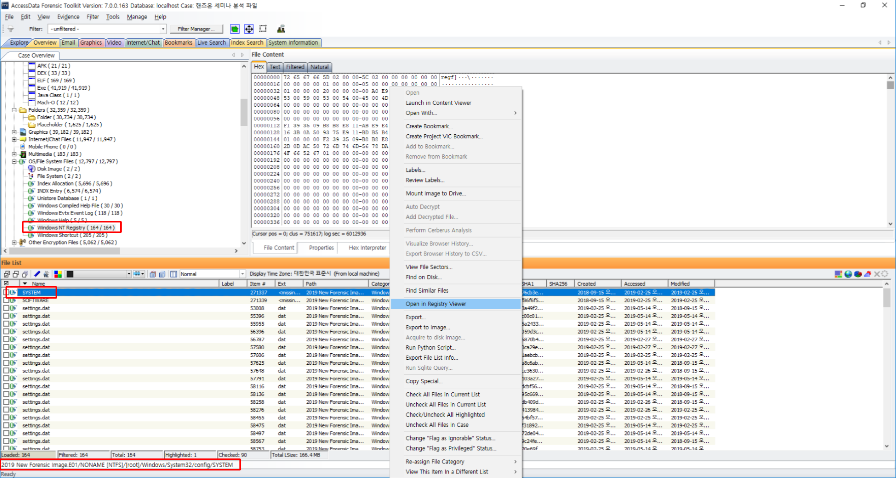Click the check-all-files icon in File List toolbar
The width and height of the screenshot is (896, 478).
[7, 274]
